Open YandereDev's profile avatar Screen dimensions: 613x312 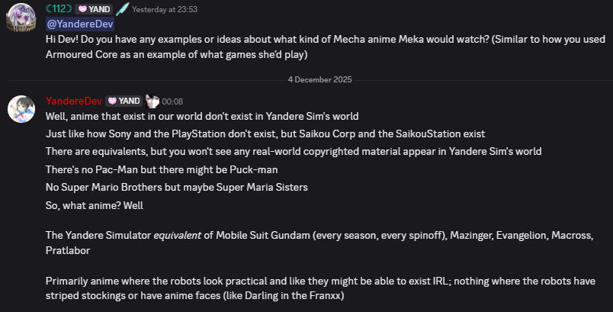coord(21,109)
